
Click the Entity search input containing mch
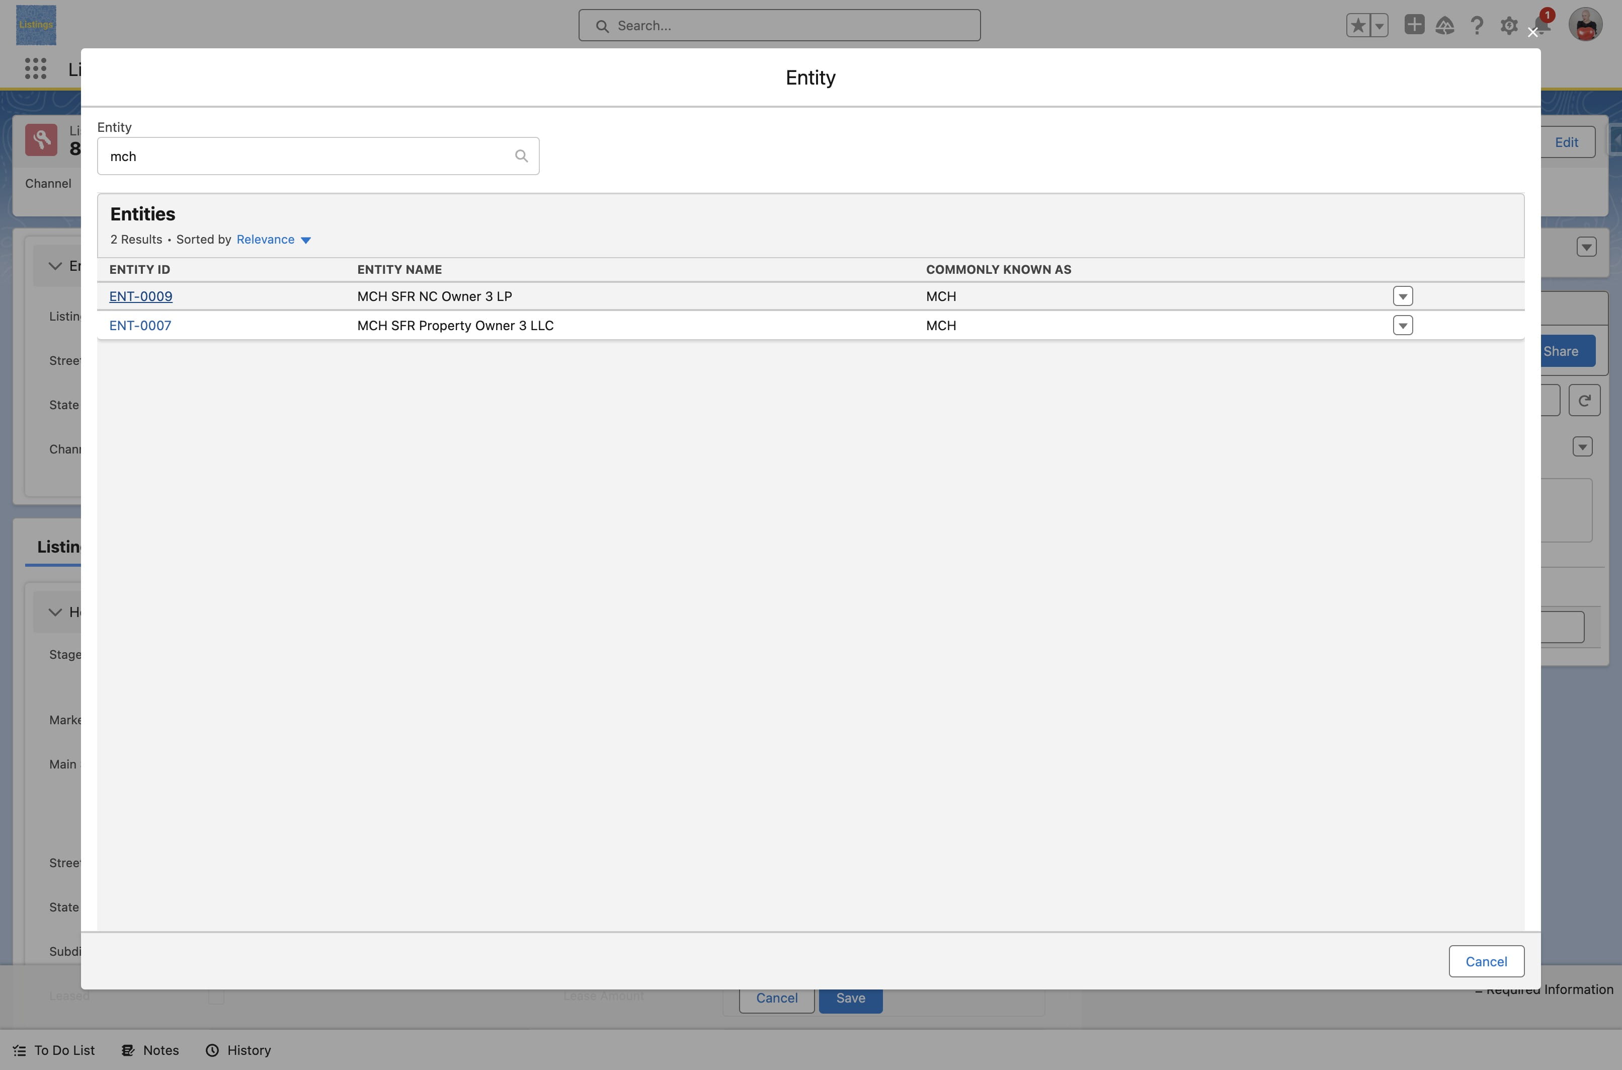pyautogui.click(x=318, y=156)
